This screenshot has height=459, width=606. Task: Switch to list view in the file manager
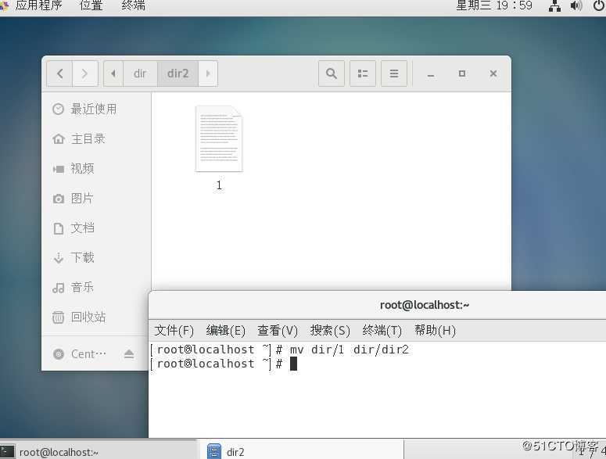(x=363, y=74)
